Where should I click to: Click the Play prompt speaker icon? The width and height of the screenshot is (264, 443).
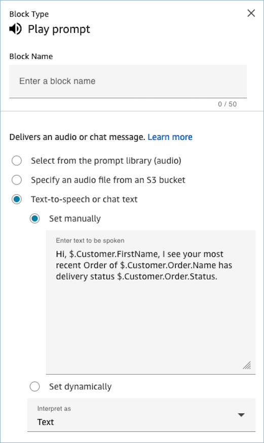tap(16, 29)
